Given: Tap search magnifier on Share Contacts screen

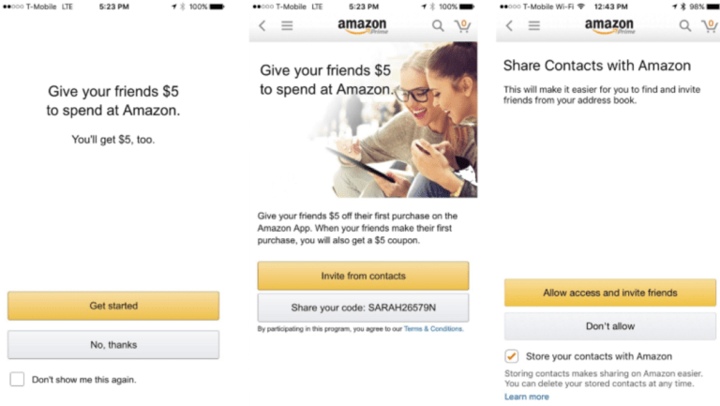Looking at the screenshot, I should coord(685,26).
